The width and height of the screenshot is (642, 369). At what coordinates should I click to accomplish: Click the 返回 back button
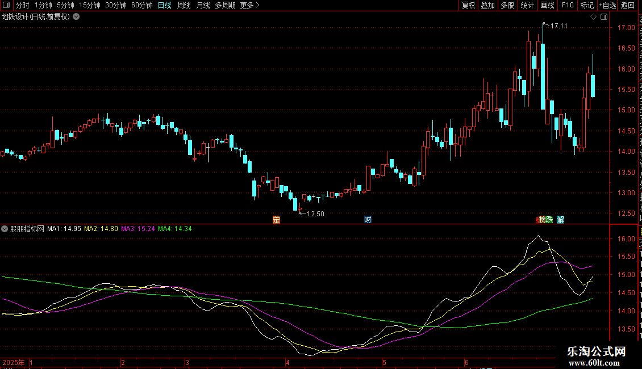click(x=628, y=5)
